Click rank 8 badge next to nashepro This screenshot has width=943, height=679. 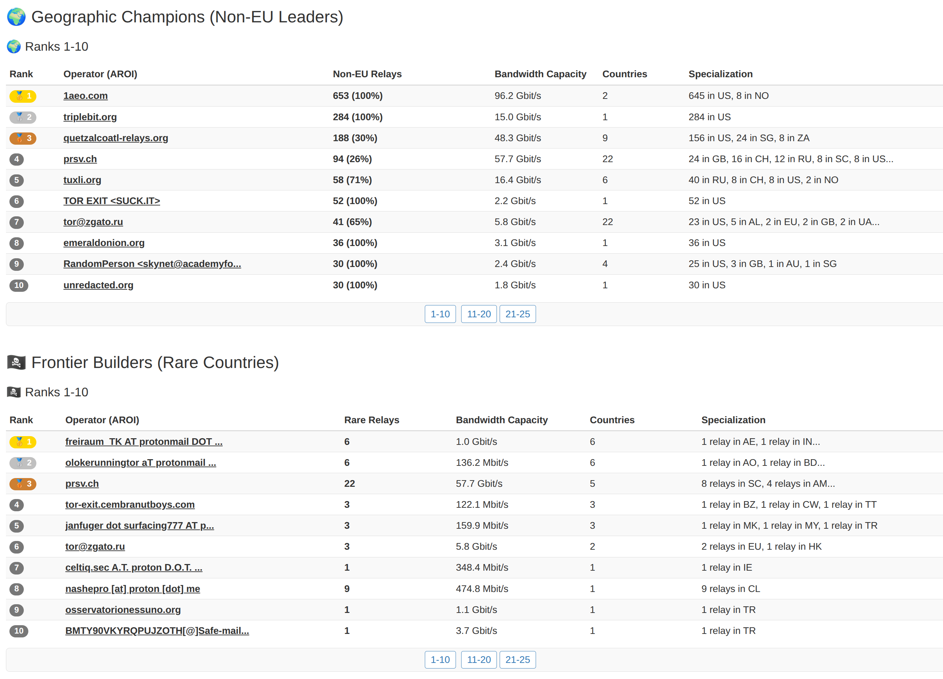click(x=17, y=589)
